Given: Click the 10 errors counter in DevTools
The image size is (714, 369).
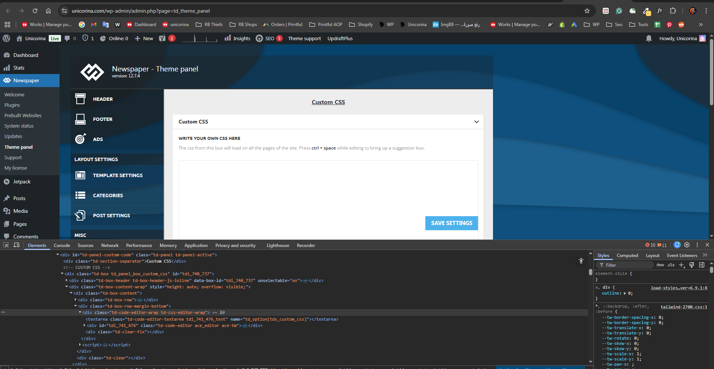Looking at the screenshot, I should pyautogui.click(x=650, y=245).
